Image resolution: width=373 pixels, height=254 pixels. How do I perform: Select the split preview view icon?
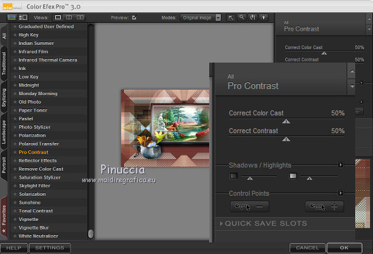pyautogui.click(x=69, y=17)
